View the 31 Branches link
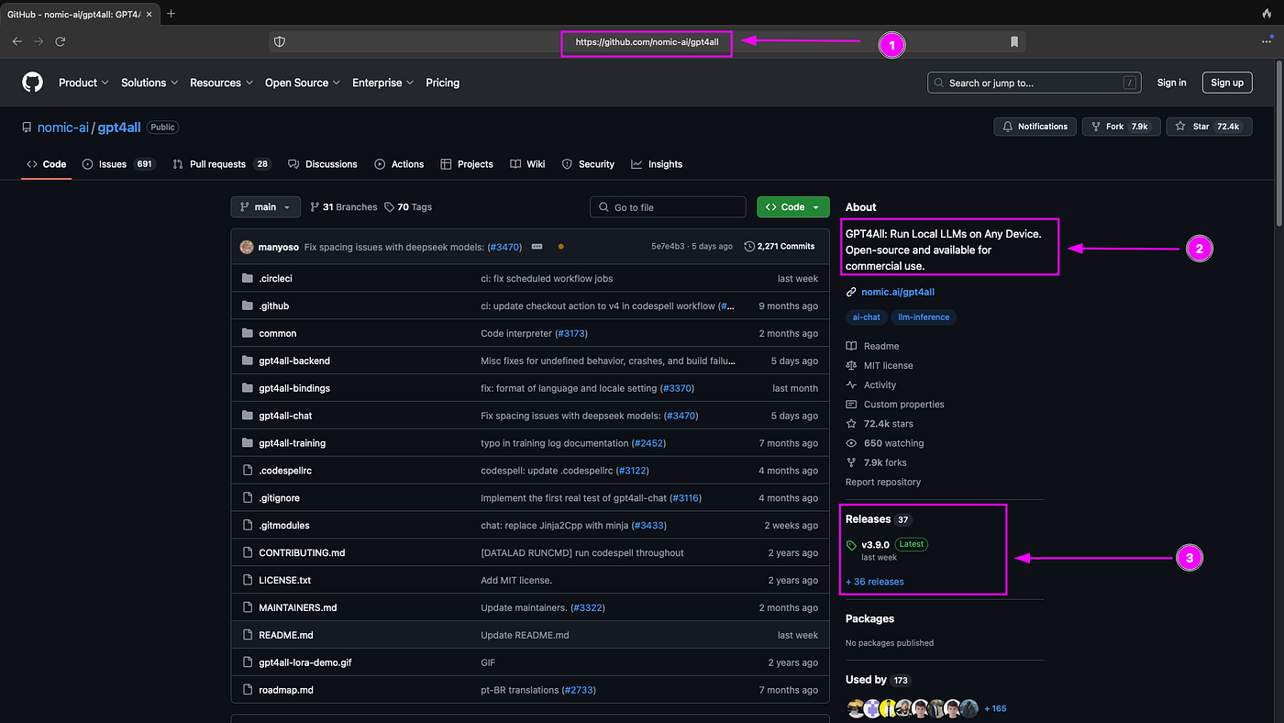Screen dimensions: 1284x723 344,207
